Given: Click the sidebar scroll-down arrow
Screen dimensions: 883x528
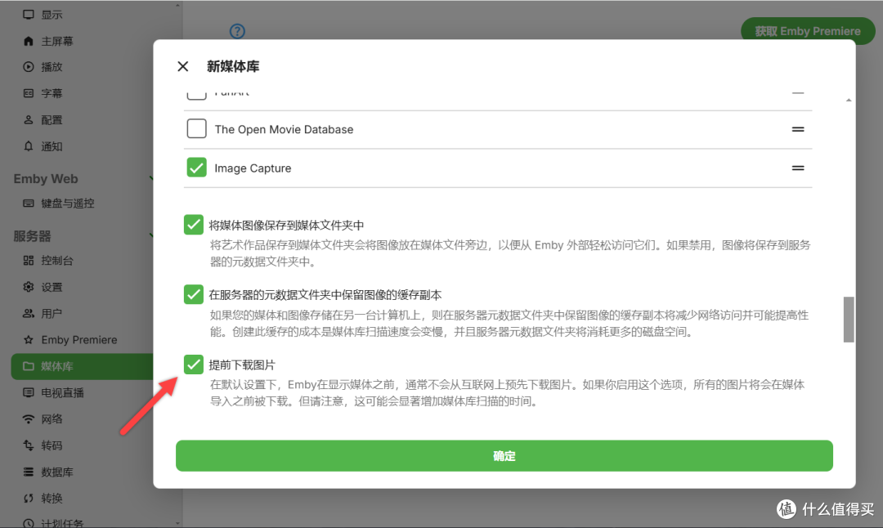Looking at the screenshot, I should click(177, 523).
